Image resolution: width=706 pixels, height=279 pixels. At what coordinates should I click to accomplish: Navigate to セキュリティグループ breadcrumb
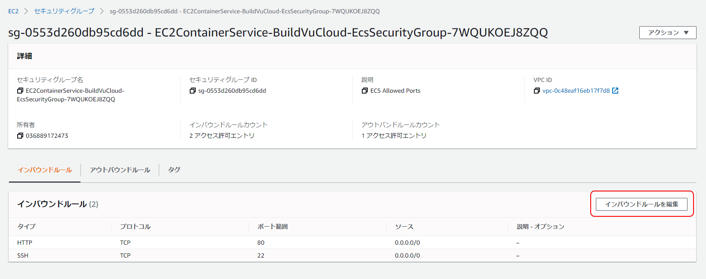coord(64,11)
